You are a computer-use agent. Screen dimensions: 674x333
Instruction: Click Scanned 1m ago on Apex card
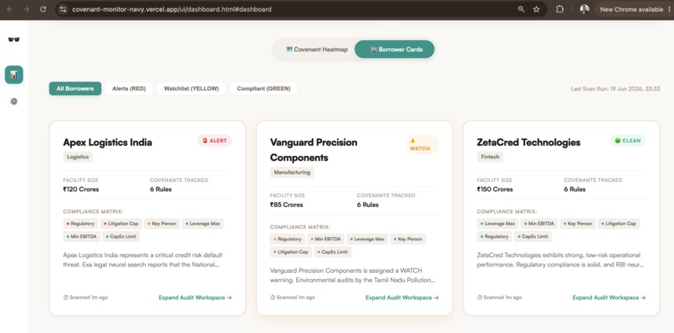(85, 297)
